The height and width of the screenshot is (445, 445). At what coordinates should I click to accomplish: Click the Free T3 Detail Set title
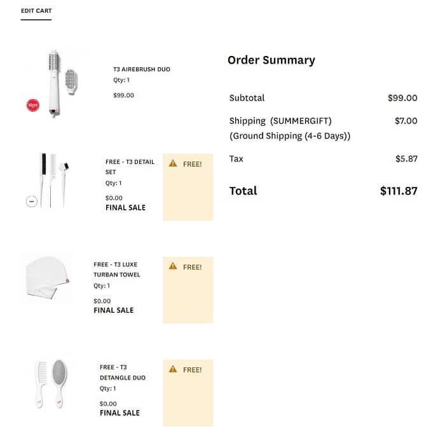[130, 167]
